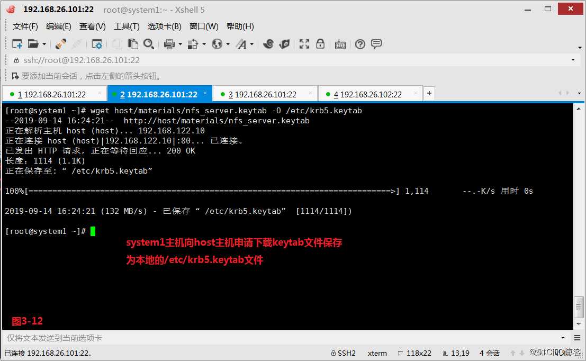Screen dimensions: 586x361
Task: Open the 帮助(H) menu
Action: [x=240, y=26]
